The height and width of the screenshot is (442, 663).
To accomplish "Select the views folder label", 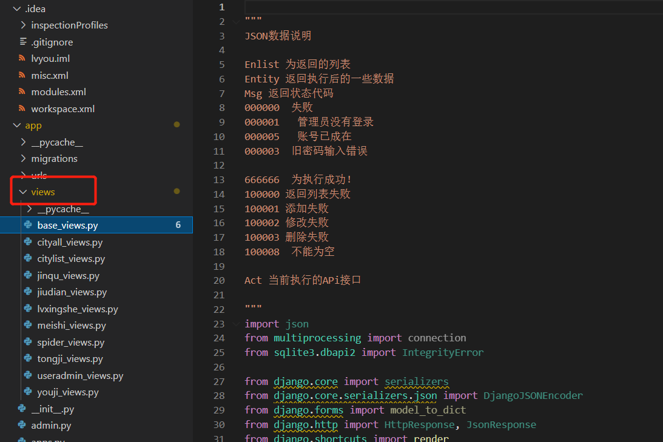I will pos(42,192).
